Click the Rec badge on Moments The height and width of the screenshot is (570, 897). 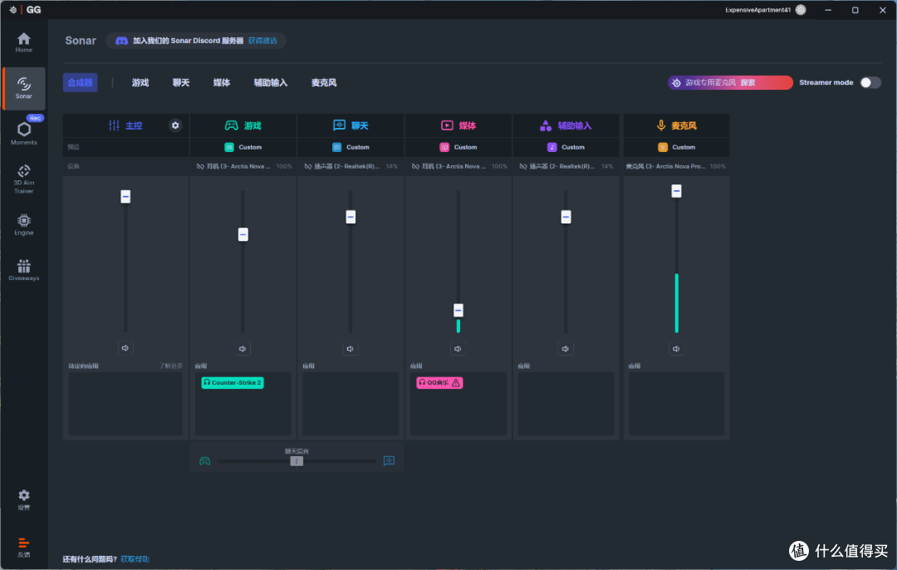(x=36, y=118)
